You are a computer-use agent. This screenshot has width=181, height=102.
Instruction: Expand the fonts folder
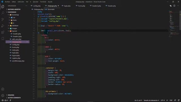click(x=15, y=20)
